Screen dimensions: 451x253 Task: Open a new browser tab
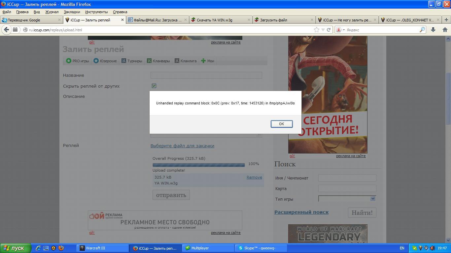click(x=446, y=20)
